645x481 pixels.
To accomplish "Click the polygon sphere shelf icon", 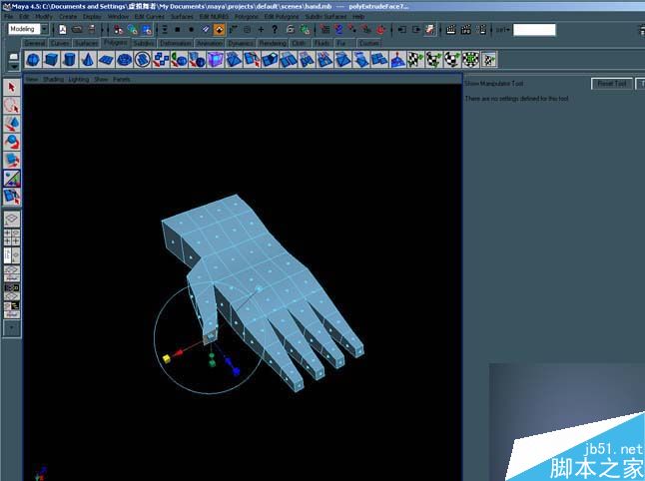I will point(33,61).
